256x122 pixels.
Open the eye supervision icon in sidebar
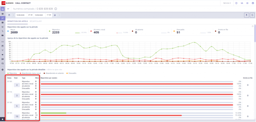click(2, 14)
